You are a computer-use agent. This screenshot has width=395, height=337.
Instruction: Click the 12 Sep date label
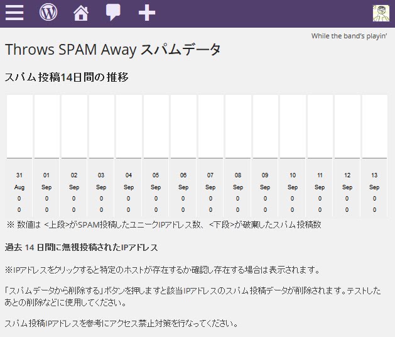click(347, 181)
